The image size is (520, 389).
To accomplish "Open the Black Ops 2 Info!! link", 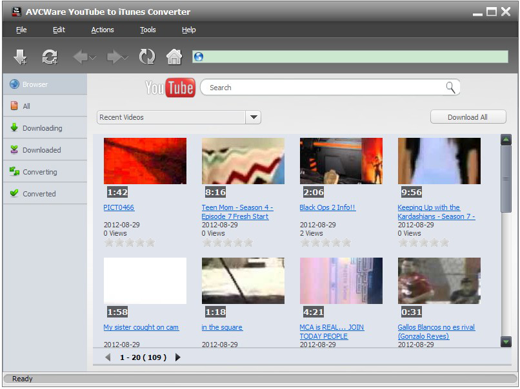I will pos(327,207).
